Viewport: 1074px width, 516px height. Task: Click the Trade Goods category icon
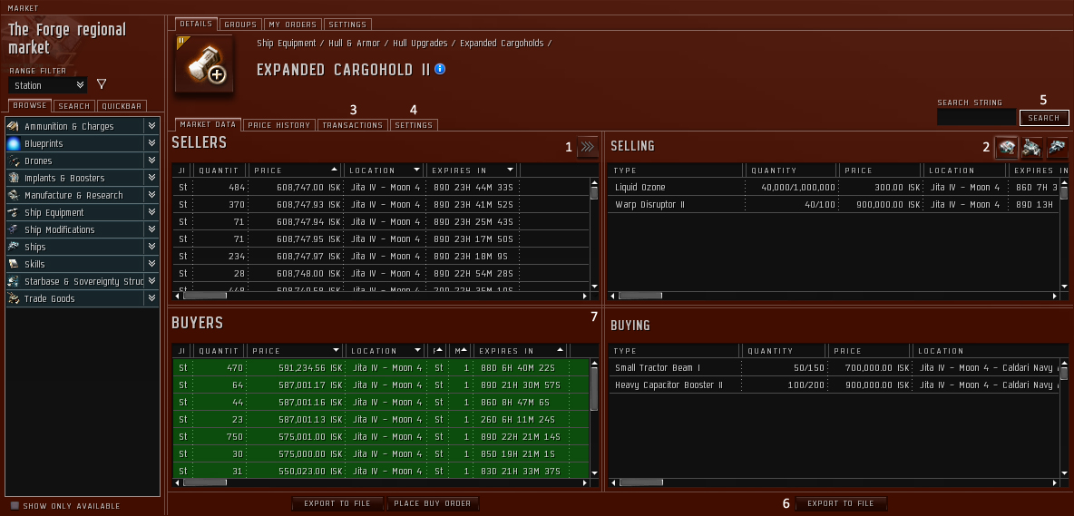click(14, 298)
